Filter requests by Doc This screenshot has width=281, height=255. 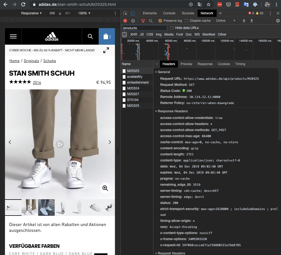tap(188, 34)
